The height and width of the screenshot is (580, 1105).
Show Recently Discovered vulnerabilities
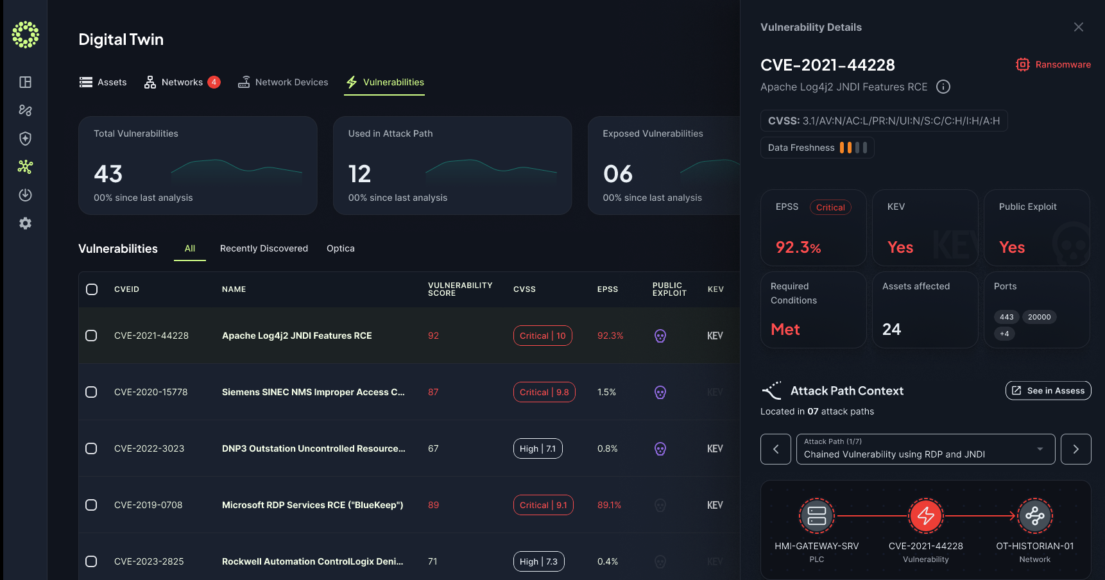[x=264, y=248]
